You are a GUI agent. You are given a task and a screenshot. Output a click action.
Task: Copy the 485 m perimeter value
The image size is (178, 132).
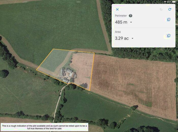(169, 20)
